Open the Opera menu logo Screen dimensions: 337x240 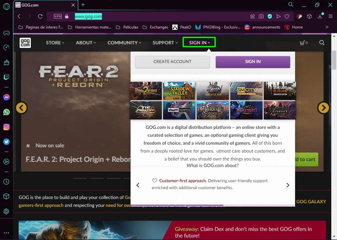tap(7, 7)
